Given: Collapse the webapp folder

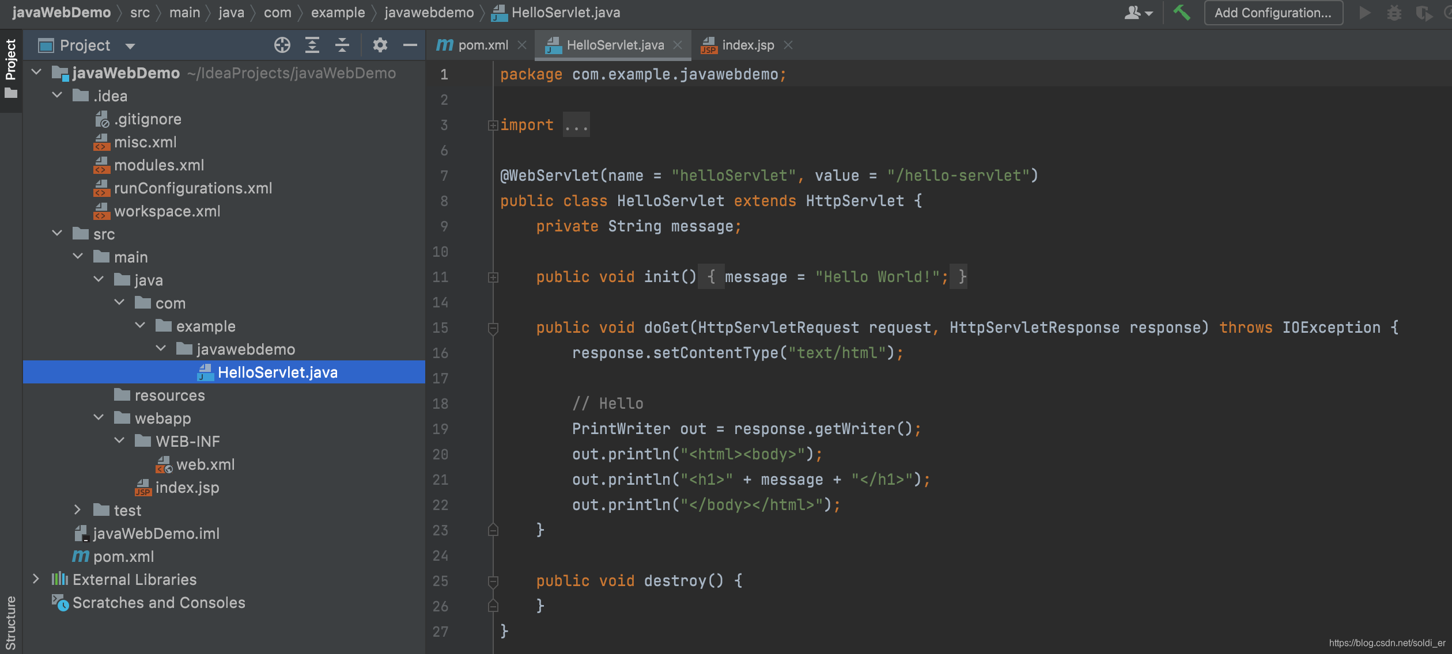Looking at the screenshot, I should pos(99,418).
